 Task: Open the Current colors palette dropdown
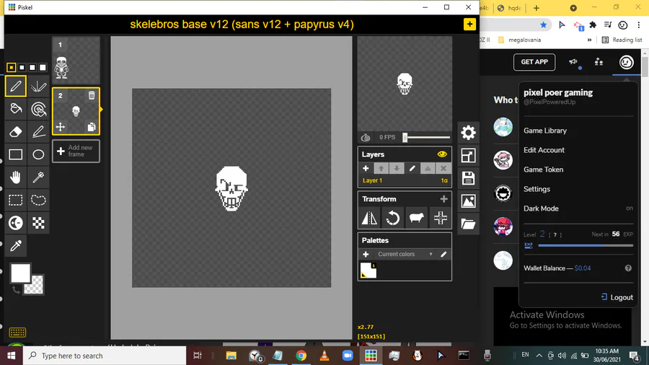[405, 254]
